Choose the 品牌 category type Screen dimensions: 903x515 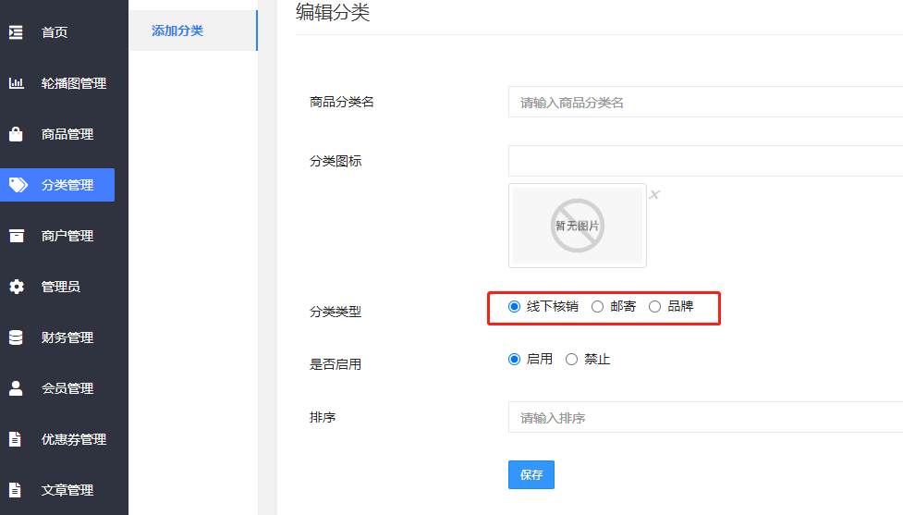click(654, 306)
